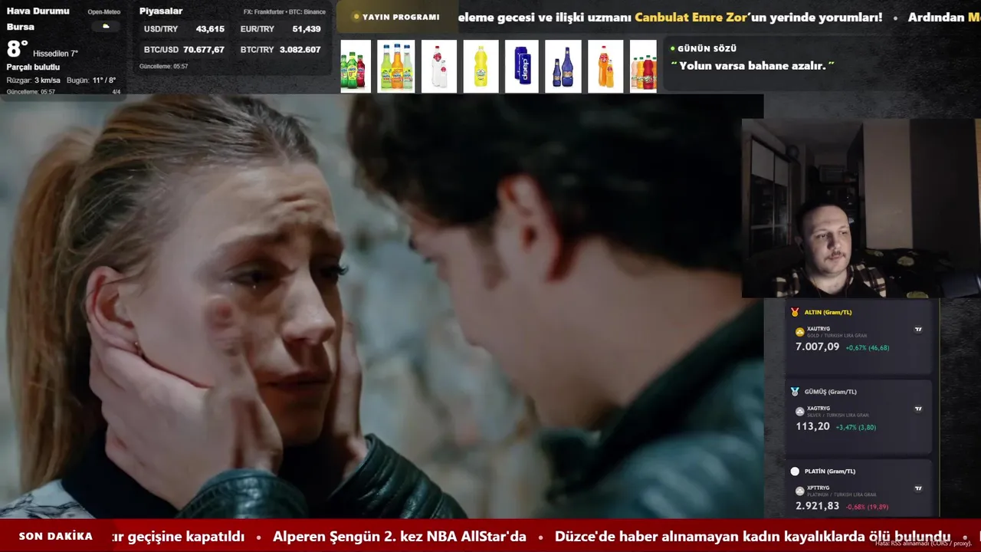Click the XAUTRYG gold symbol icon

800,332
